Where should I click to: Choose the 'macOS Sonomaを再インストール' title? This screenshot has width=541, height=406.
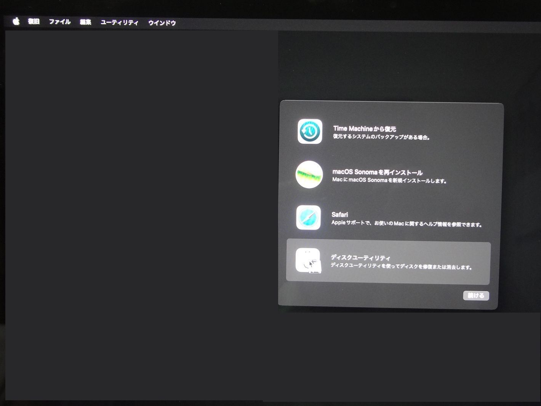click(377, 172)
